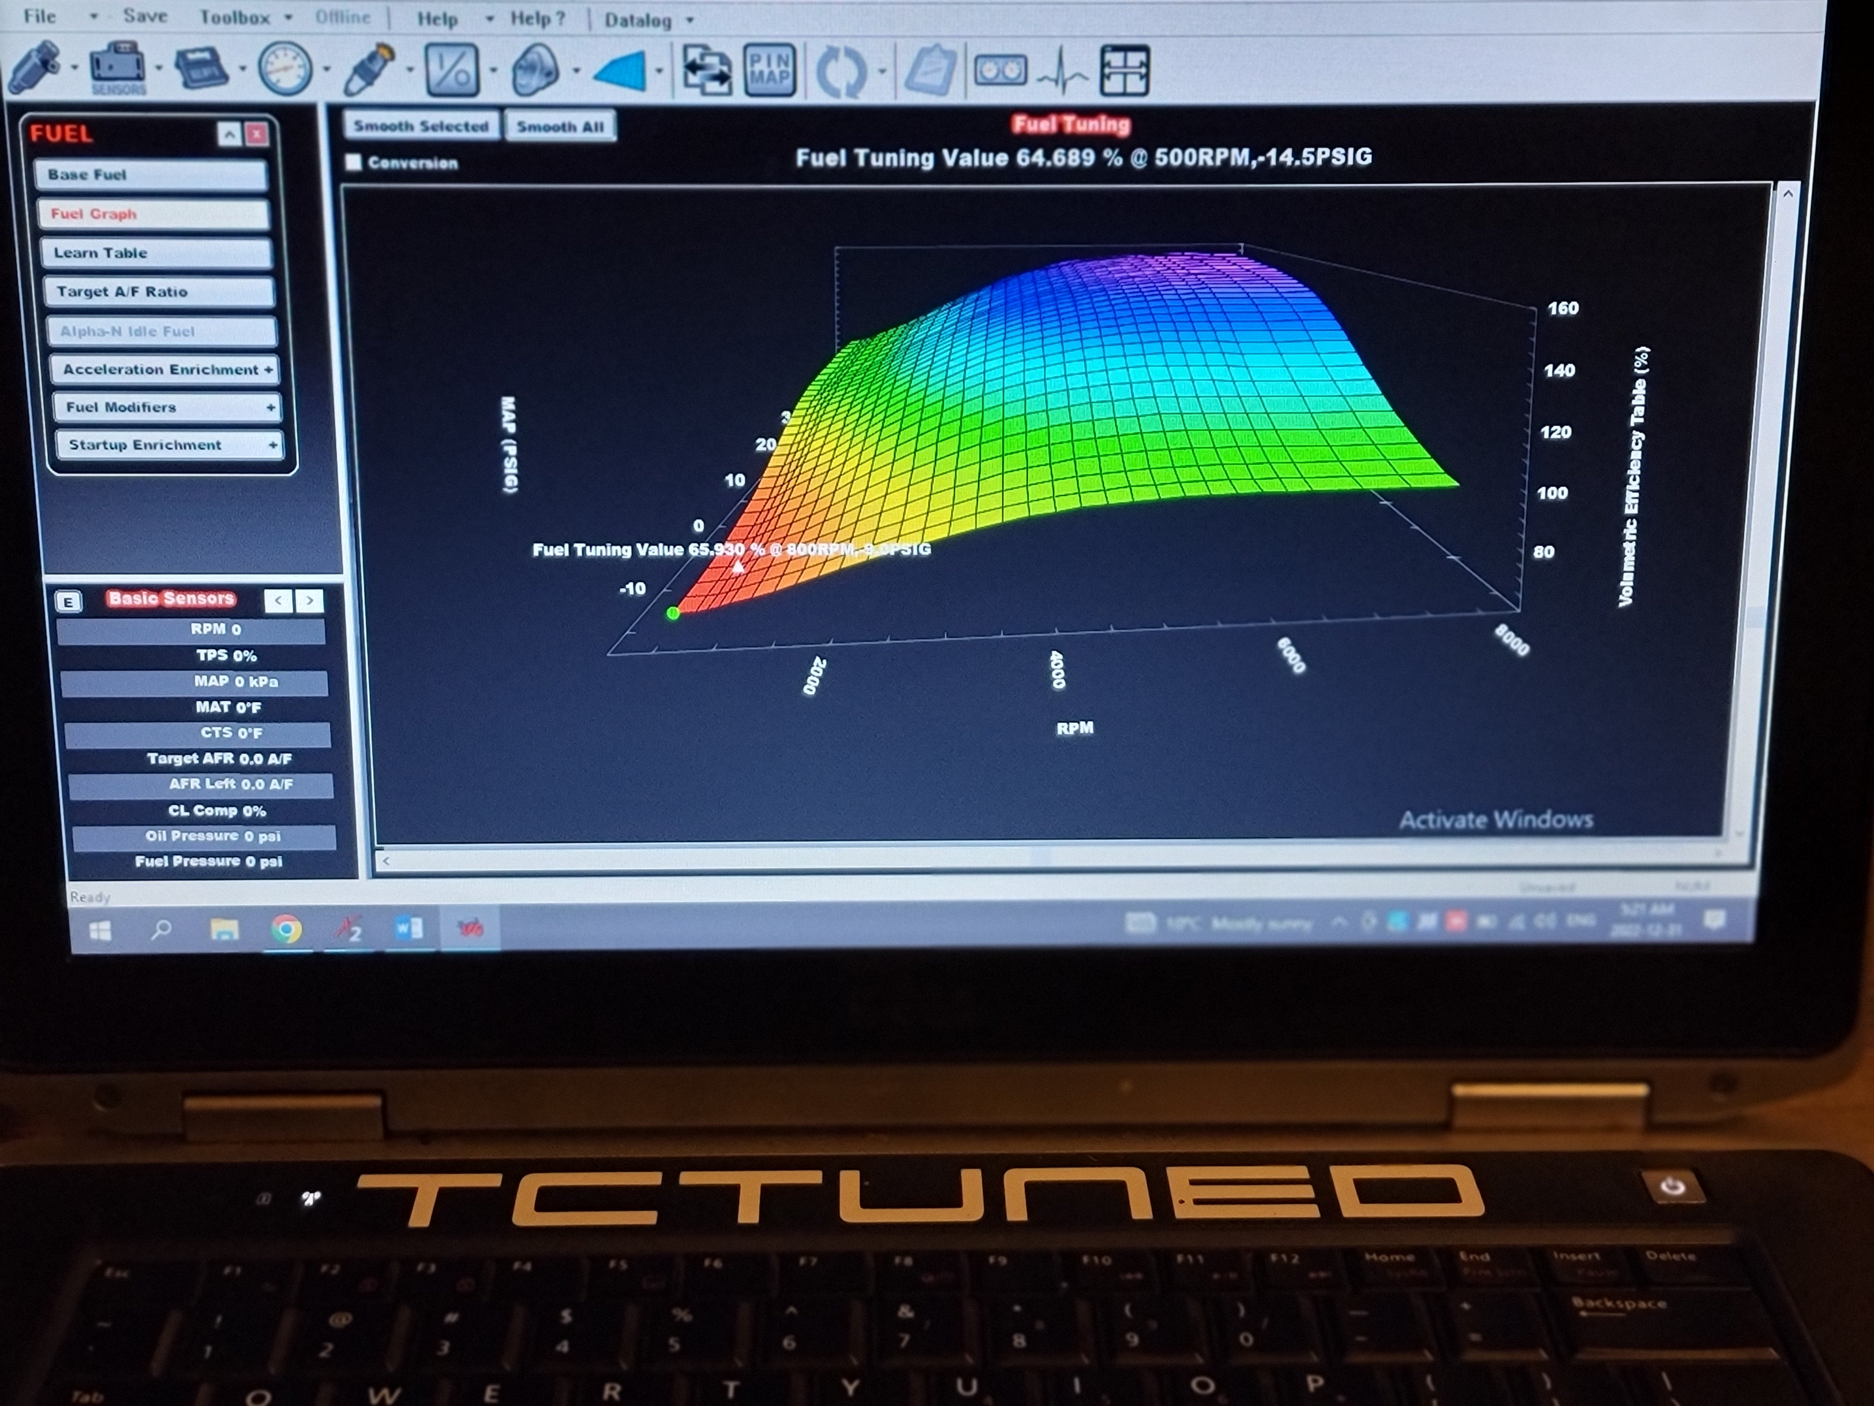Screen dimensions: 1874x1406
Task: Click the PIN MAP toolbar icon
Action: pos(769,68)
